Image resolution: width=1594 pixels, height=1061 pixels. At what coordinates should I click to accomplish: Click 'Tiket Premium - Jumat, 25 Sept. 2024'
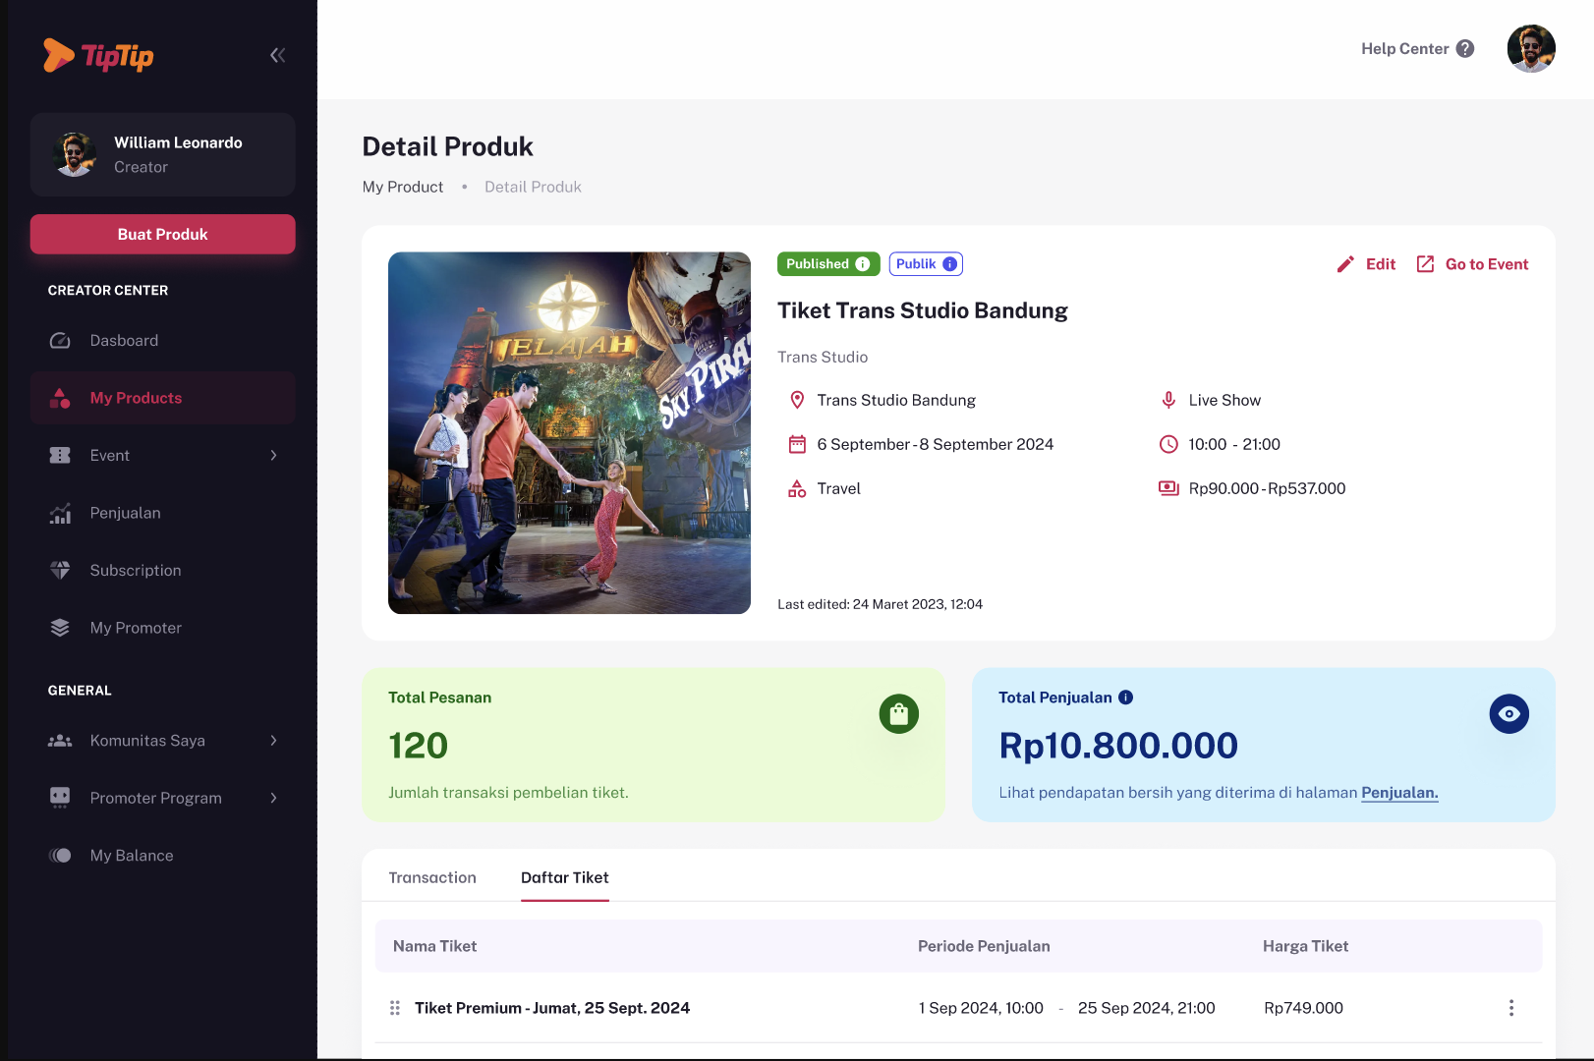[x=552, y=1008]
